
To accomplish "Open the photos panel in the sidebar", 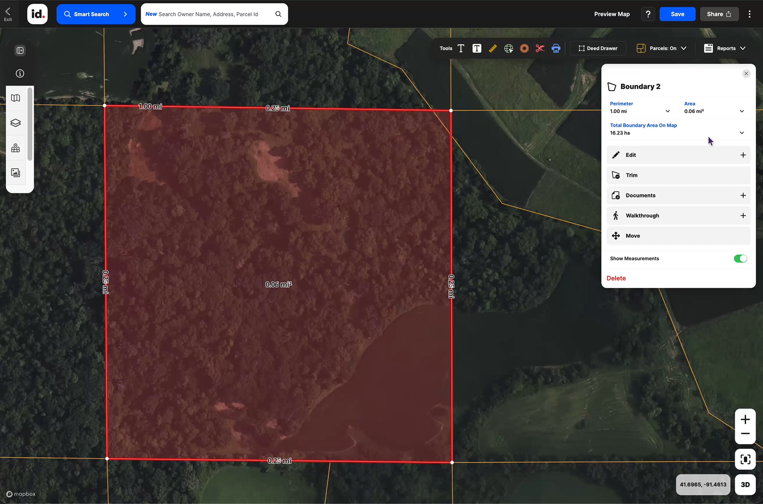I will 16,172.
